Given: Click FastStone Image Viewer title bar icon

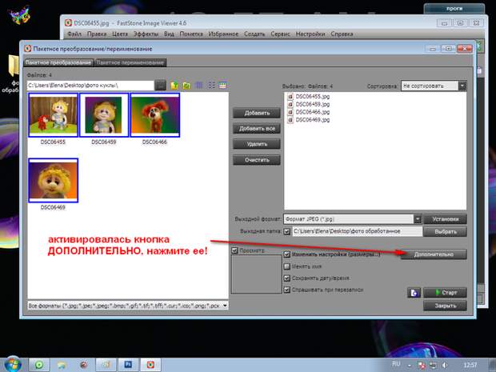Looking at the screenshot, I should click(x=68, y=23).
